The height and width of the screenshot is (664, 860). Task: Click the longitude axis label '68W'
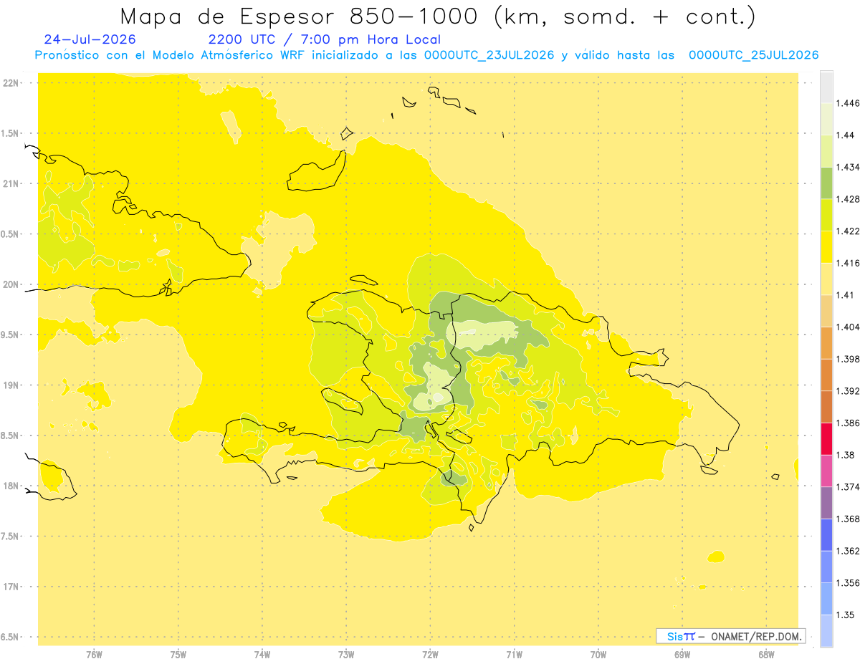click(x=766, y=655)
